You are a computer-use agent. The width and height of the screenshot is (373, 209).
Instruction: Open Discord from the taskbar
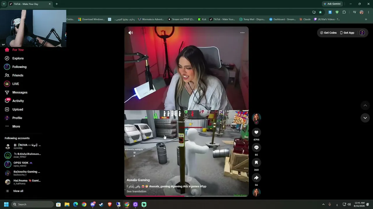pos(93,204)
